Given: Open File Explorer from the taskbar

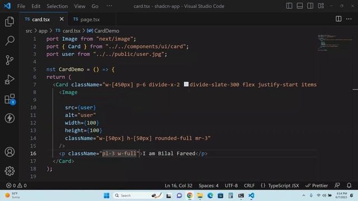Looking at the screenshot, I should pyautogui.click(x=200, y=195).
